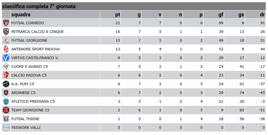The height and width of the screenshot is (135, 268).
Task: Click the Petrarca Calcio a Cinque crest
Action: 6,32
